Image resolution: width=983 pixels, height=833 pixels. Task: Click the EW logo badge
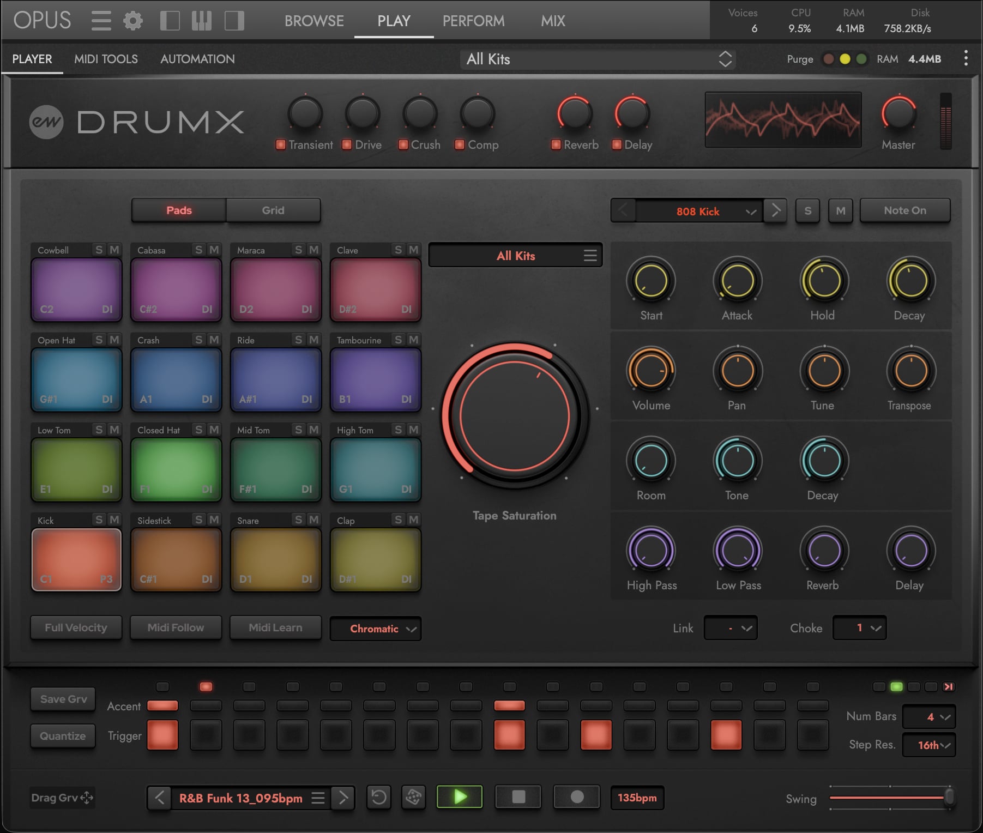[x=46, y=122]
